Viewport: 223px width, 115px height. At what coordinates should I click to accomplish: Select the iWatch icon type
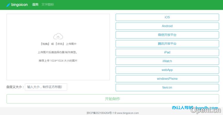click(167, 61)
